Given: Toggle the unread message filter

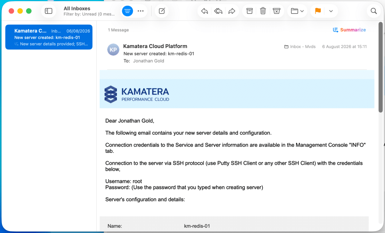Looking at the screenshot, I should point(127,11).
